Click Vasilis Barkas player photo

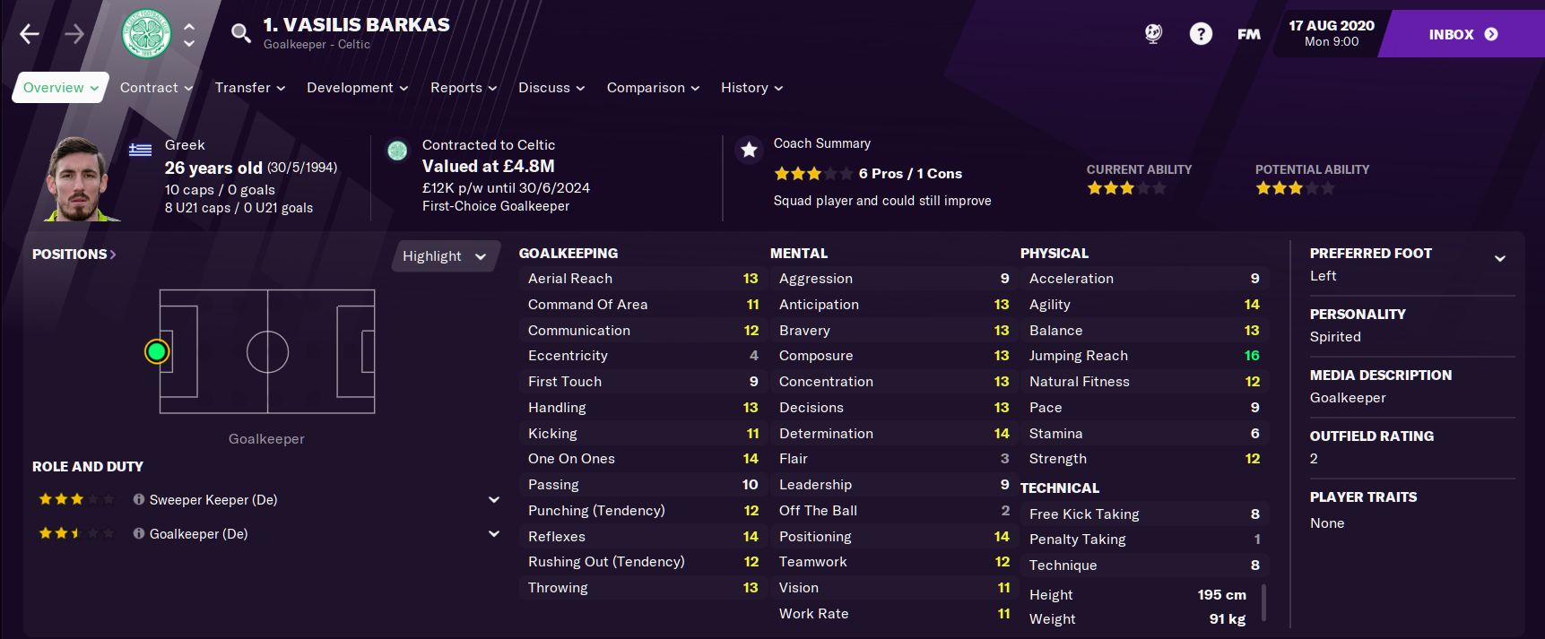coord(79,178)
